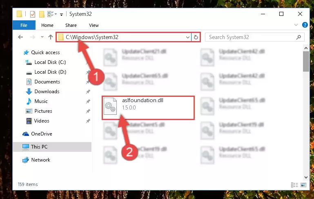This screenshot has height=199, width=314.
Task: Click the OneDrive cloud icon
Action: pos(26,134)
